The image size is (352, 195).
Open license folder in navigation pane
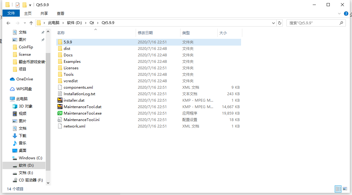(x=25, y=55)
